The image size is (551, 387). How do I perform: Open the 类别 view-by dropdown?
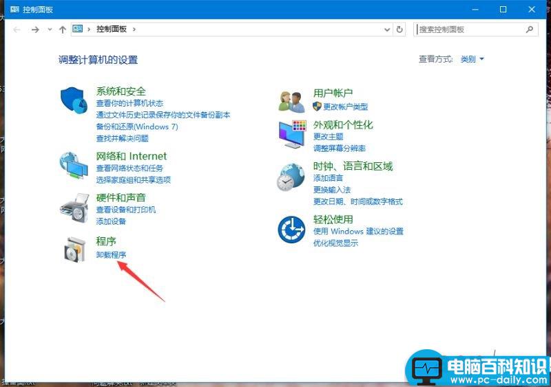472,59
